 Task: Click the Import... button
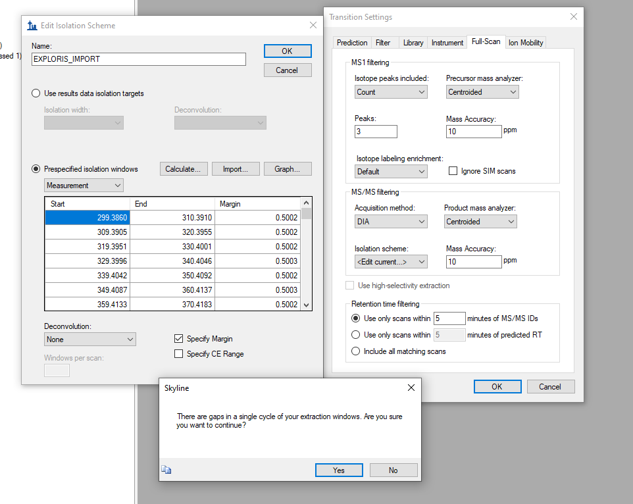tap(236, 169)
